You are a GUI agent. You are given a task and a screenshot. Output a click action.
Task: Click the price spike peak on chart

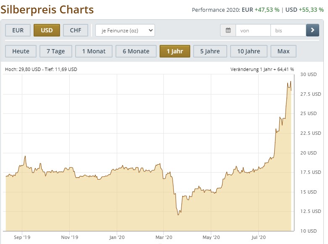click(x=290, y=81)
